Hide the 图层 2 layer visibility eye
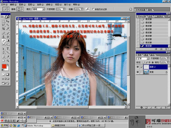Viewport: 171px width, 128px height. point(138,67)
